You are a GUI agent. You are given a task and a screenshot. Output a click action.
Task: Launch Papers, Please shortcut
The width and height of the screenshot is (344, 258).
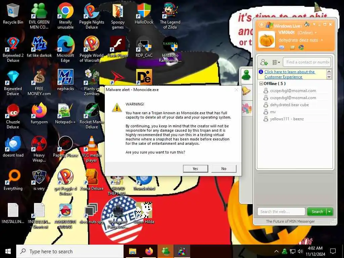[x=66, y=146]
